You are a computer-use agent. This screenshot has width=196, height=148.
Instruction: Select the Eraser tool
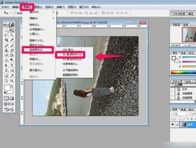(x=6, y=55)
